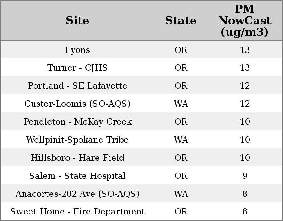Click the OR state cell for Hillsboro row
The image size is (283, 221).
pyautogui.click(x=181, y=158)
